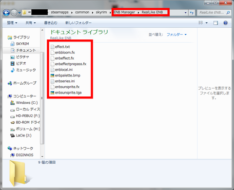Click the navigation pane scroll up arrow
The height and width of the screenshot is (190, 234).
tap(42, 30)
